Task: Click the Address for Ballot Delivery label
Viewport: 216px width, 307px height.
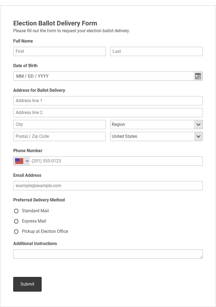Action: point(39,90)
